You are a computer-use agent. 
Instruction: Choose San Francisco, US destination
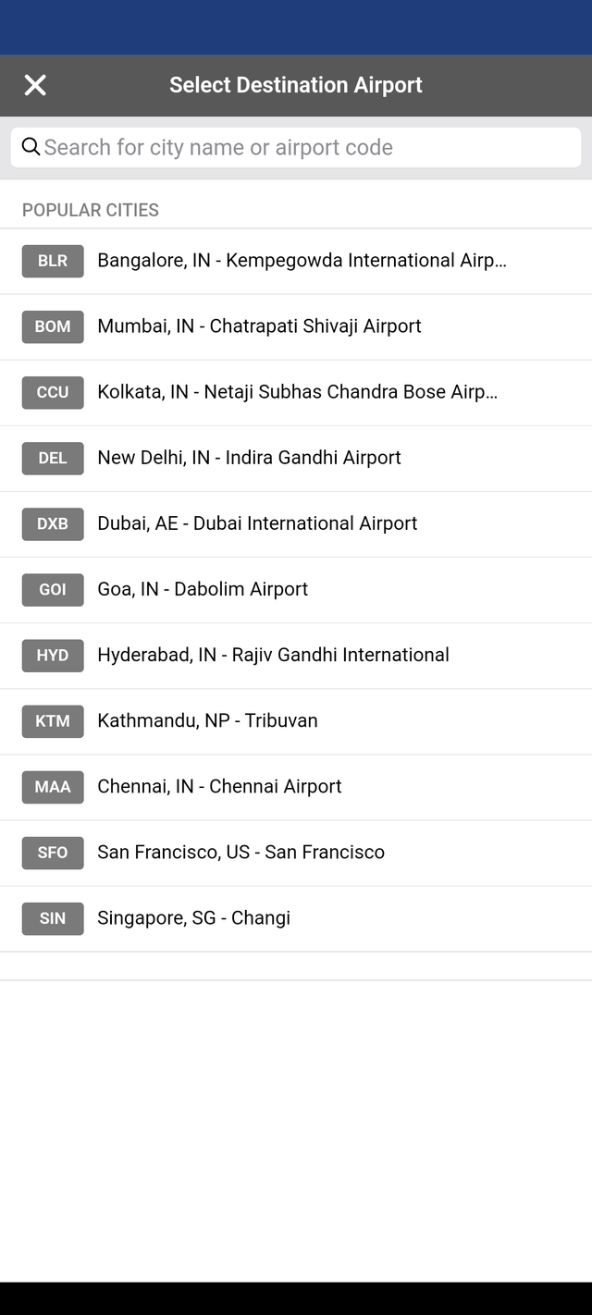[x=296, y=852]
